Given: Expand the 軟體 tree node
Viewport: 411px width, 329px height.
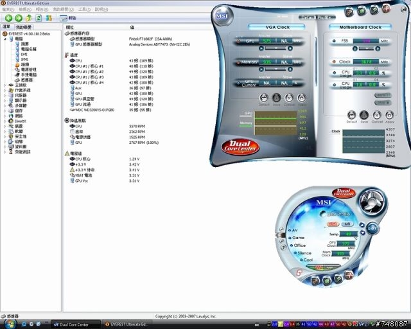Looking at the screenshot, I should pyautogui.click(x=4, y=132).
